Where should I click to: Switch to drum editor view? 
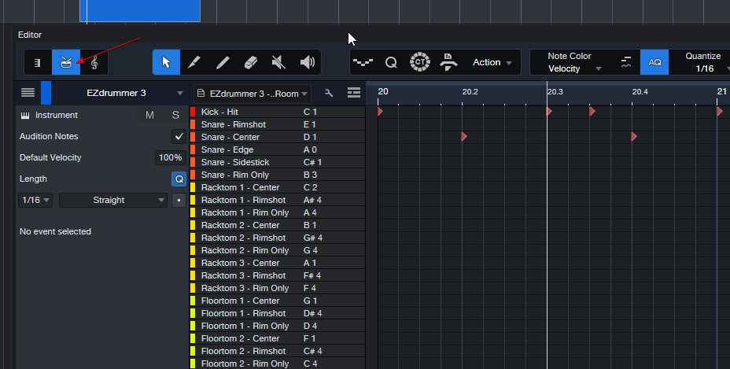coord(65,62)
